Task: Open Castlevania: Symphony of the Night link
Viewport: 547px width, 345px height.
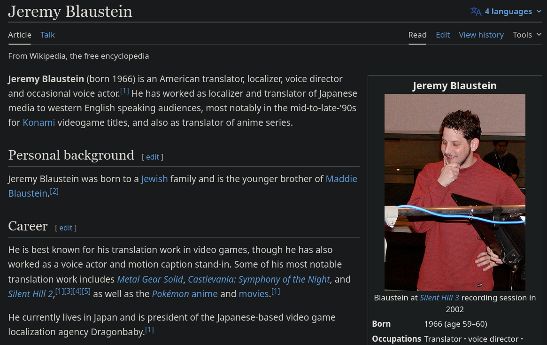Action: (259, 279)
